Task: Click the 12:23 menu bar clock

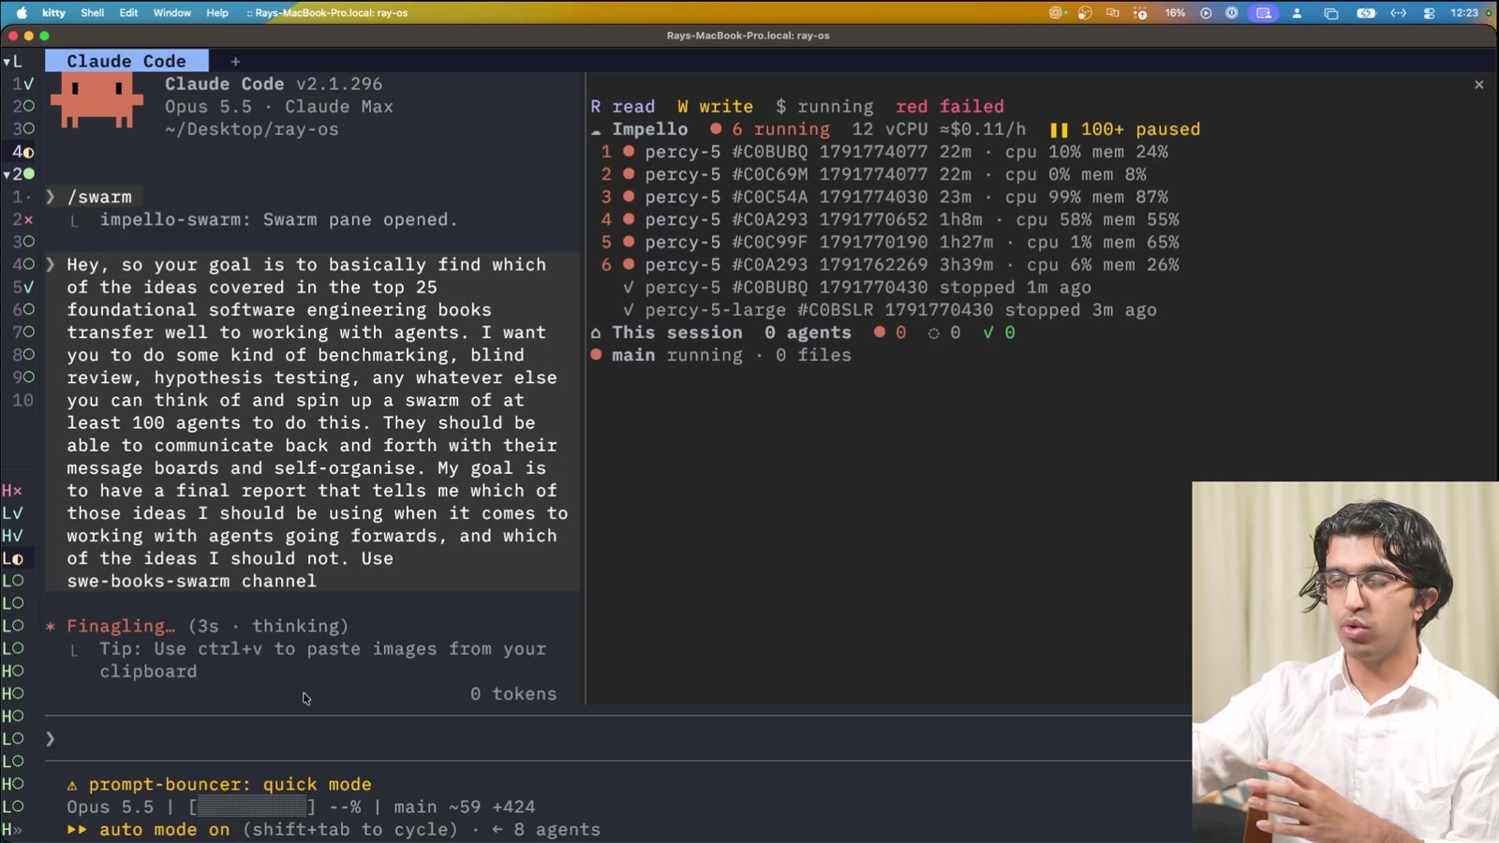Action: 1463,13
